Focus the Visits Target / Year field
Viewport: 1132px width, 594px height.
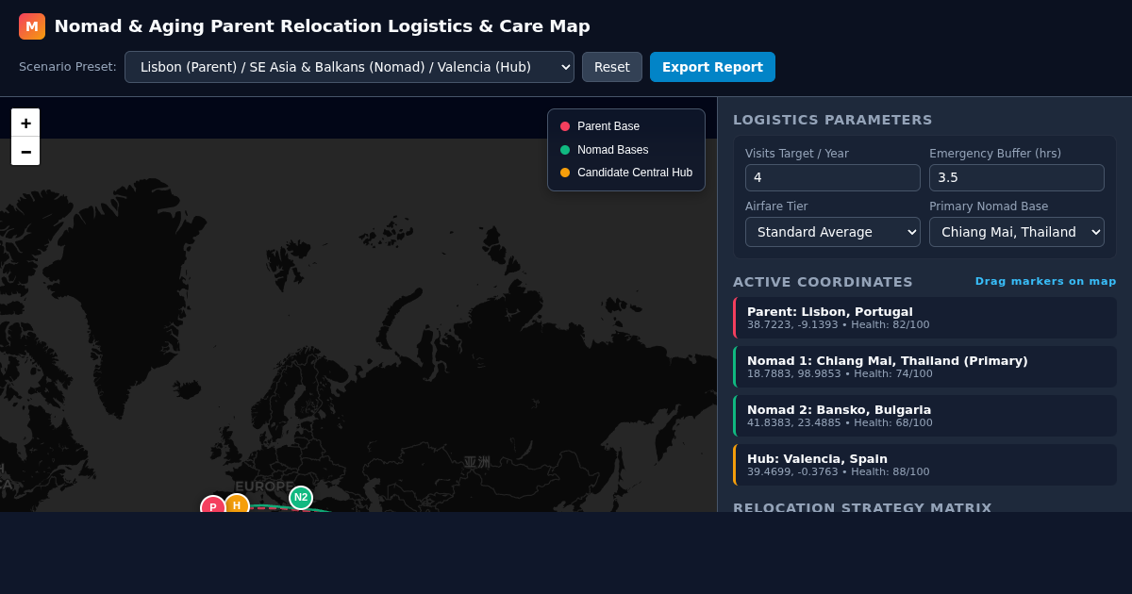(833, 177)
